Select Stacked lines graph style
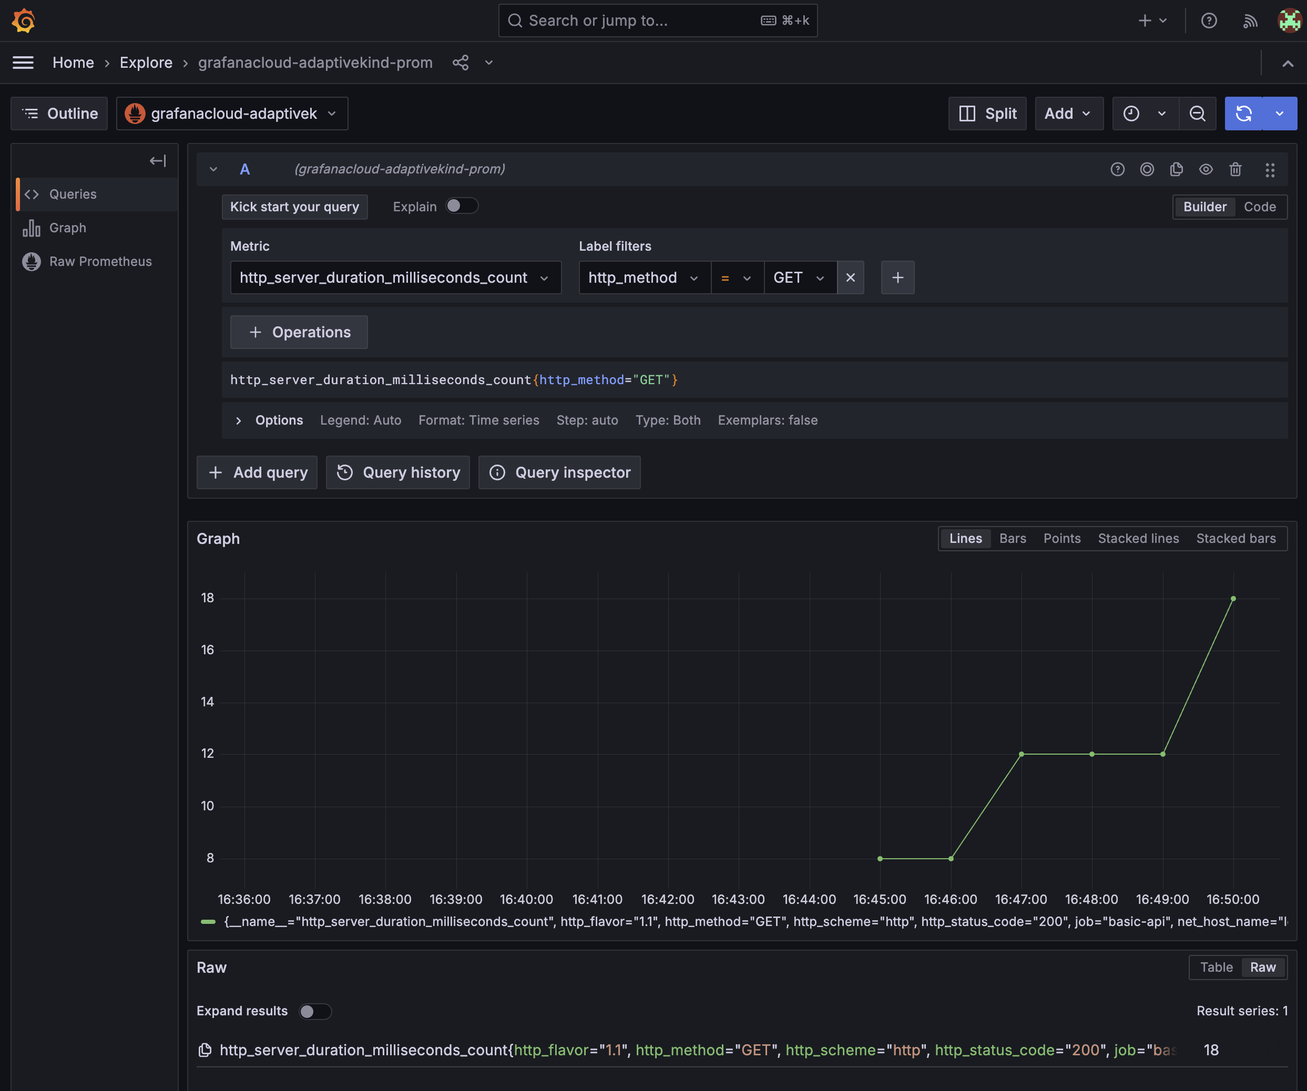1307x1091 pixels. tap(1138, 539)
